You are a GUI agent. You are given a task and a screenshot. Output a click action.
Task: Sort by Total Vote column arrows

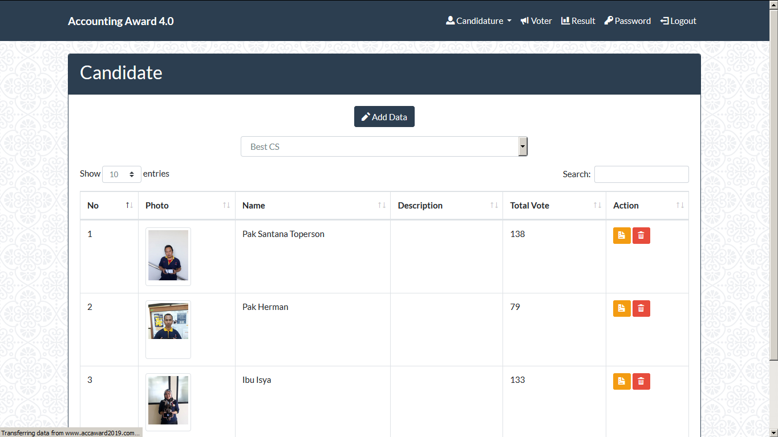(597, 206)
